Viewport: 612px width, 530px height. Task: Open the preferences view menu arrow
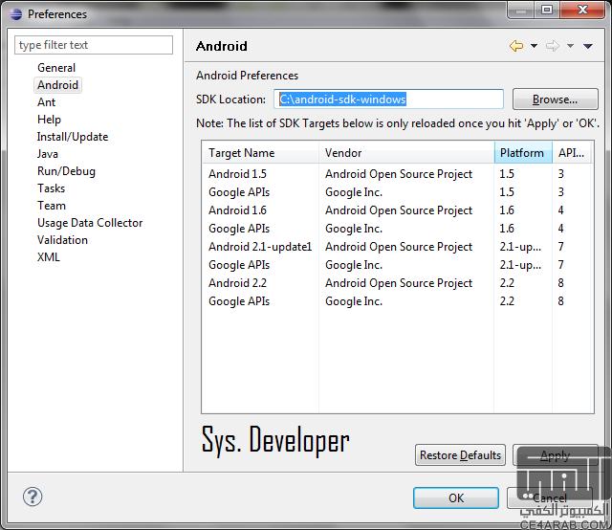588,46
